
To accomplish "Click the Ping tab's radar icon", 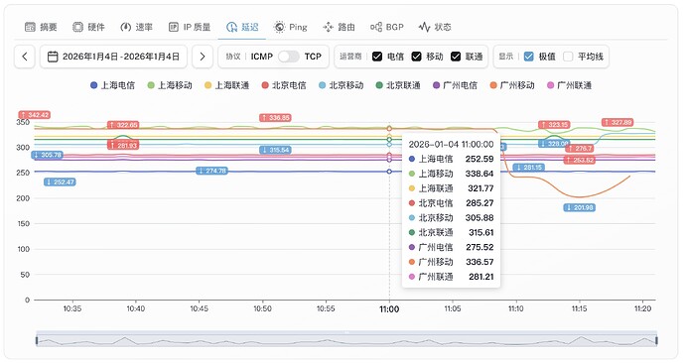I will click(x=279, y=27).
